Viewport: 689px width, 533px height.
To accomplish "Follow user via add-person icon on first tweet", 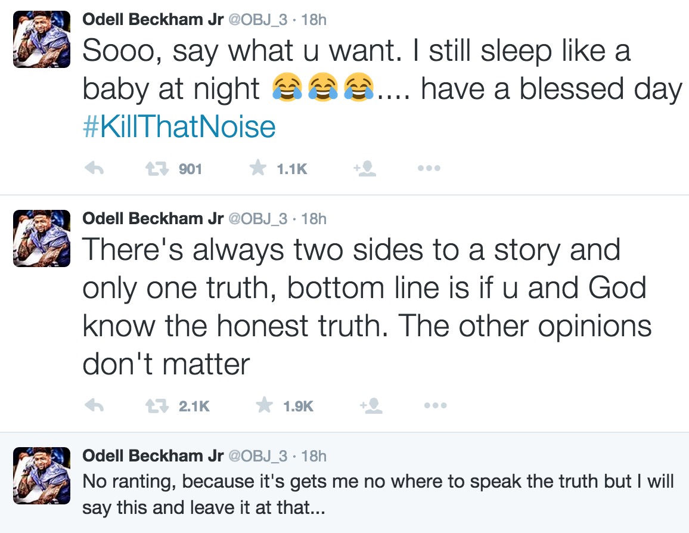I will [365, 168].
